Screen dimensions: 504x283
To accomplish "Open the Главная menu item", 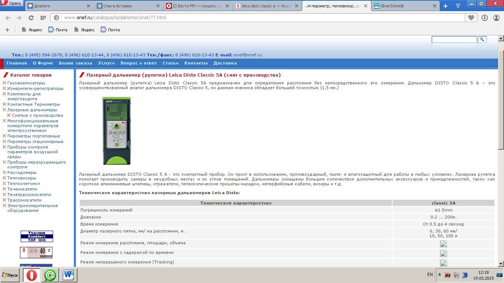I will click(17, 63).
